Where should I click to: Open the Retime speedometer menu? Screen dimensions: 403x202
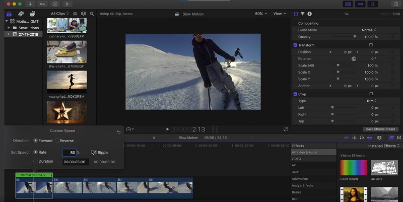tap(130, 129)
